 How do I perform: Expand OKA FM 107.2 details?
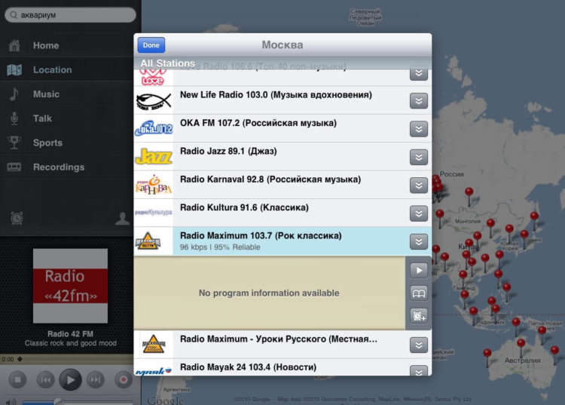(x=418, y=129)
